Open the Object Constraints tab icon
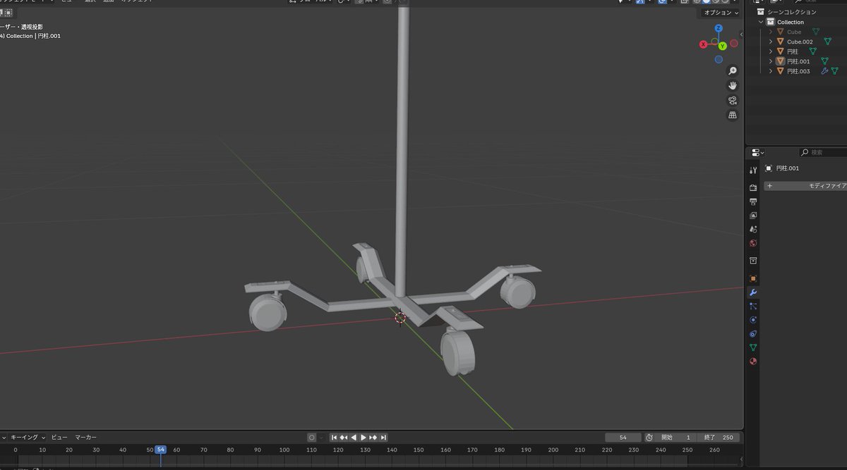 753,334
